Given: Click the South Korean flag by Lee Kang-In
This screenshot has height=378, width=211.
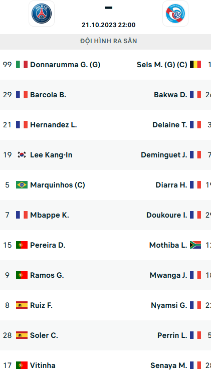Looking at the screenshot, I should coord(22,155).
